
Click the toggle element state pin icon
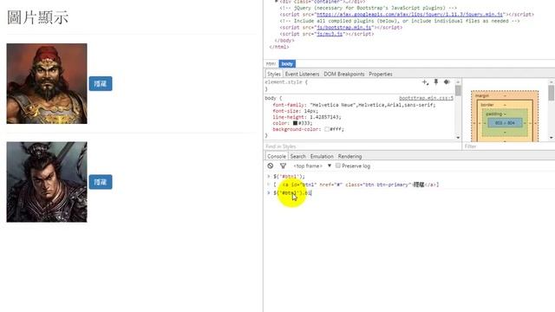pyautogui.click(x=436, y=82)
